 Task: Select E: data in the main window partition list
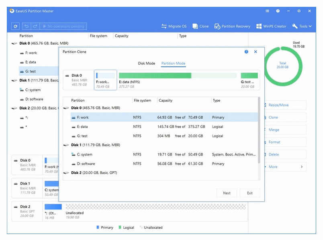point(31,62)
